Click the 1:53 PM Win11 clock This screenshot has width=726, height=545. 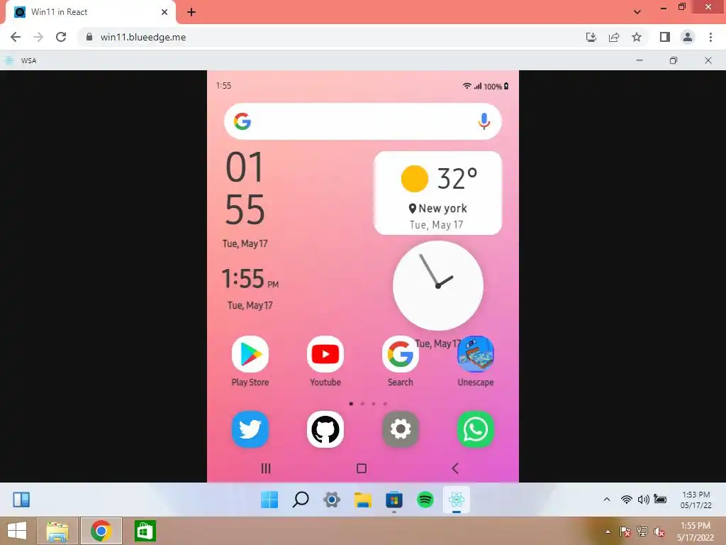click(x=696, y=500)
